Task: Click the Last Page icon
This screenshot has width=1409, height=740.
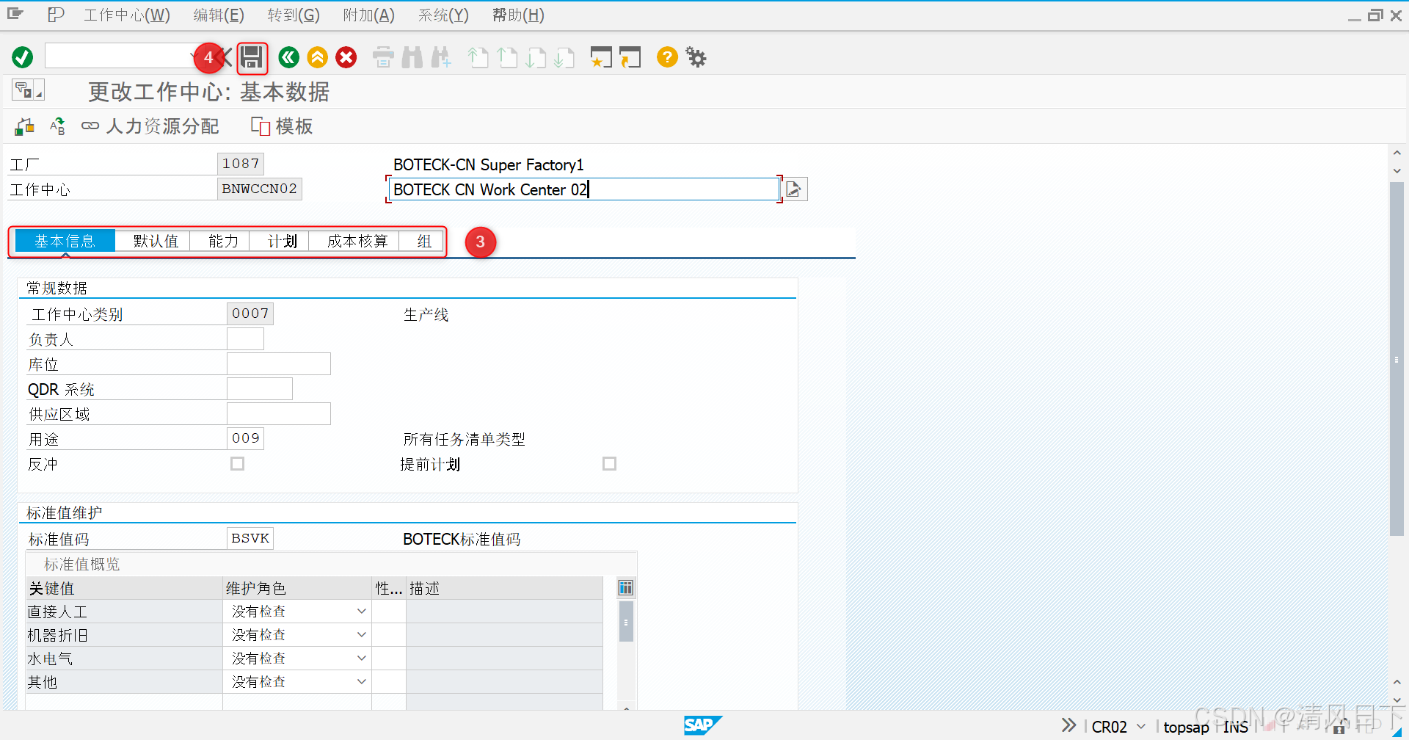Action: [564, 57]
